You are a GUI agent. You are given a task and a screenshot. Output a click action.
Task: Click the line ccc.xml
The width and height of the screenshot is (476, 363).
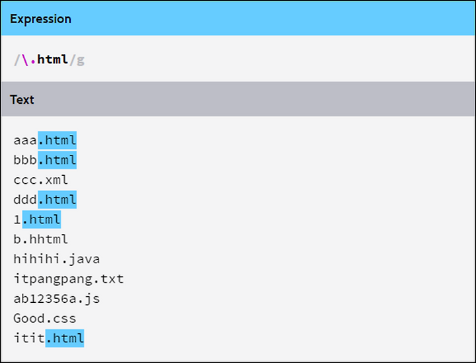tap(41, 180)
